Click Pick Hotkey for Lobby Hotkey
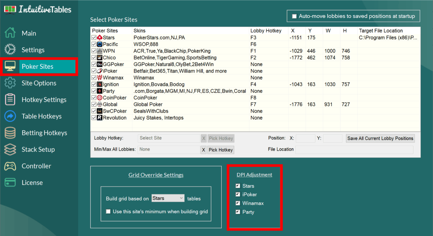 click(221, 138)
